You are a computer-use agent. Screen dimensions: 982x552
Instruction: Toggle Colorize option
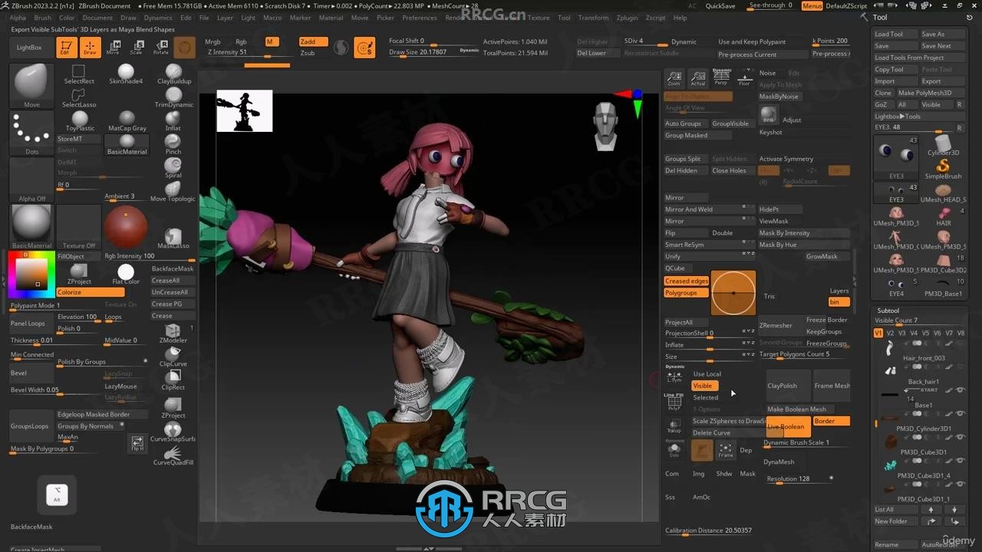90,292
